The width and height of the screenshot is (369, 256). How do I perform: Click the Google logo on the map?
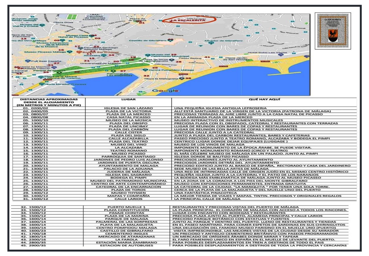click(x=165, y=91)
